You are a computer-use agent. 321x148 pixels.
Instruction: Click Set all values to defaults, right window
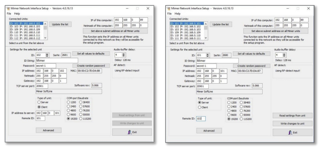(251, 54)
